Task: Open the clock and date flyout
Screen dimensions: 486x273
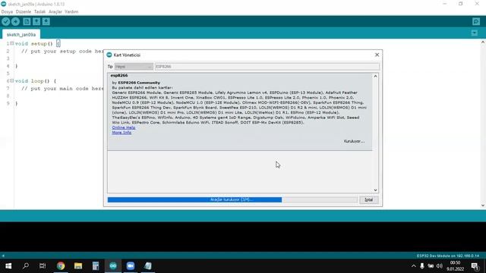Action: point(455,266)
